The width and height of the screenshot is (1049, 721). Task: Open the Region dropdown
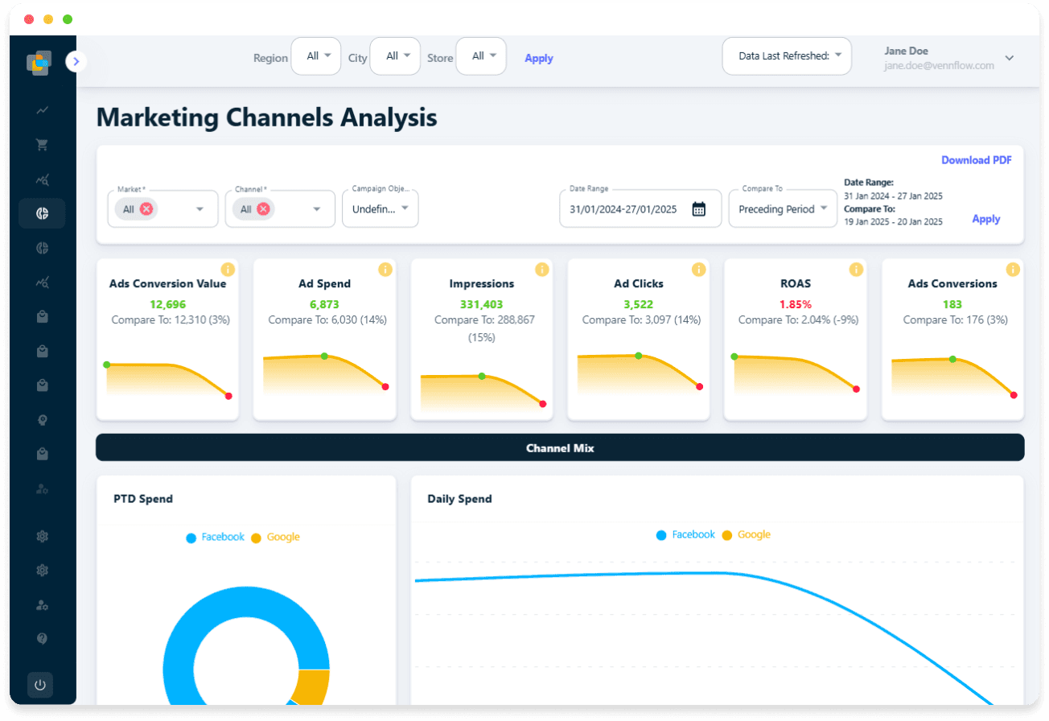(316, 56)
